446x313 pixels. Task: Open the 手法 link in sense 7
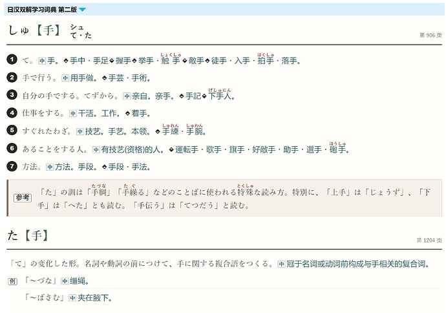pyautogui.click(x=140, y=167)
